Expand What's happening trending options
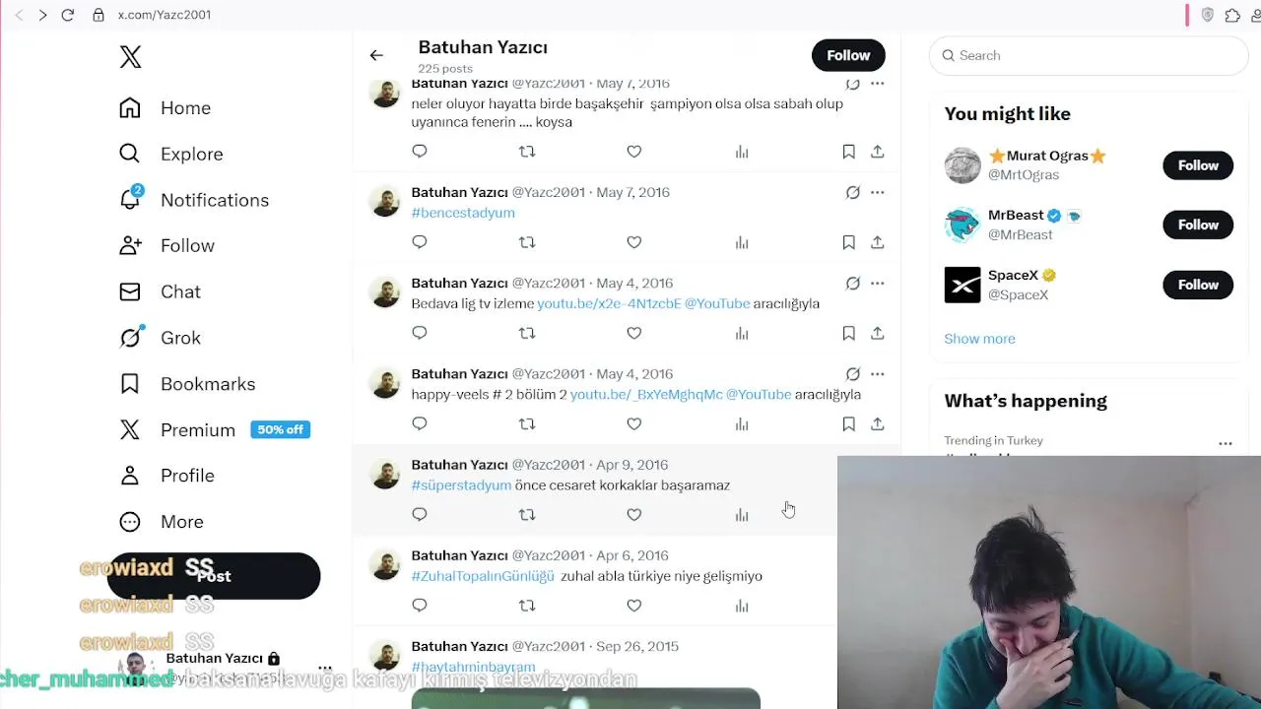The image size is (1261, 709). pyautogui.click(x=1226, y=444)
